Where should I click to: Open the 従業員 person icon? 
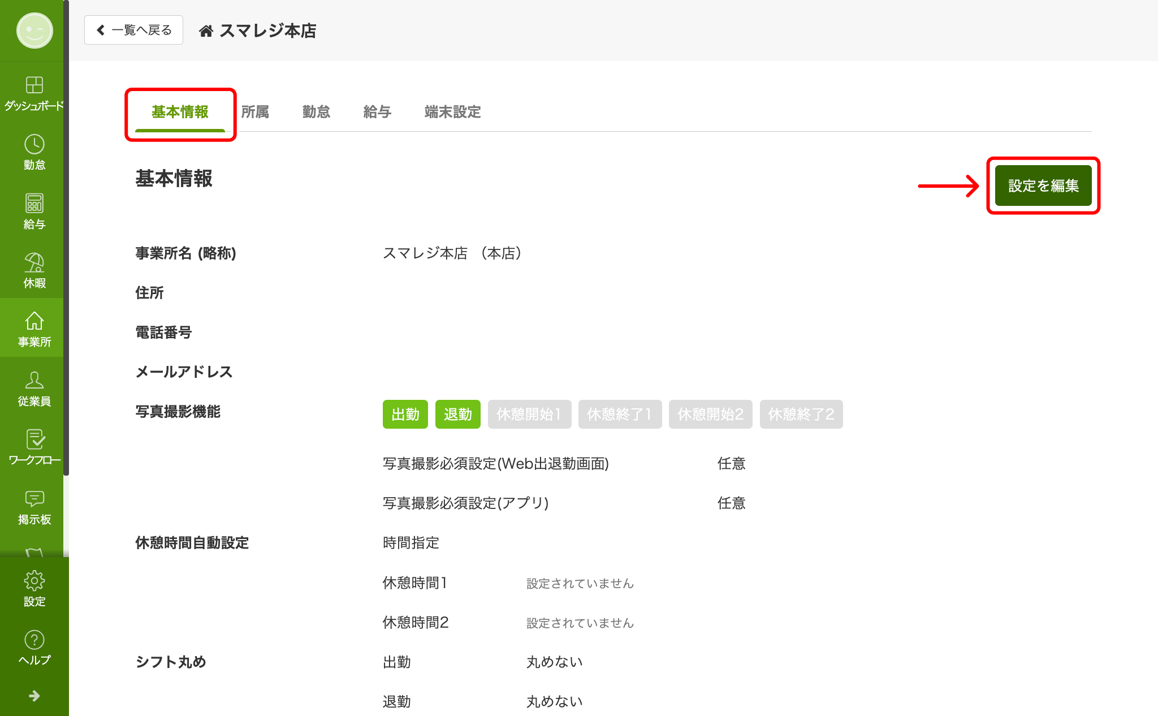(34, 381)
